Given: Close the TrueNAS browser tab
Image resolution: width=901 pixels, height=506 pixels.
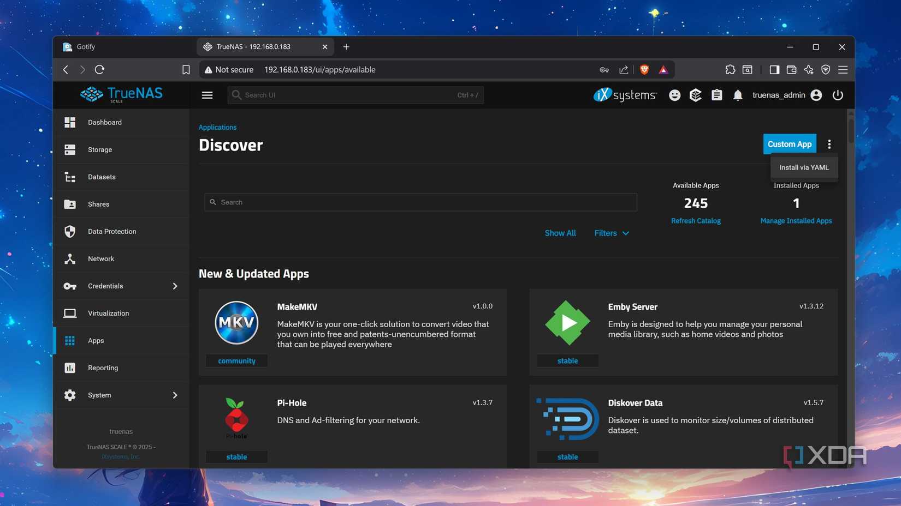Looking at the screenshot, I should coord(325,47).
